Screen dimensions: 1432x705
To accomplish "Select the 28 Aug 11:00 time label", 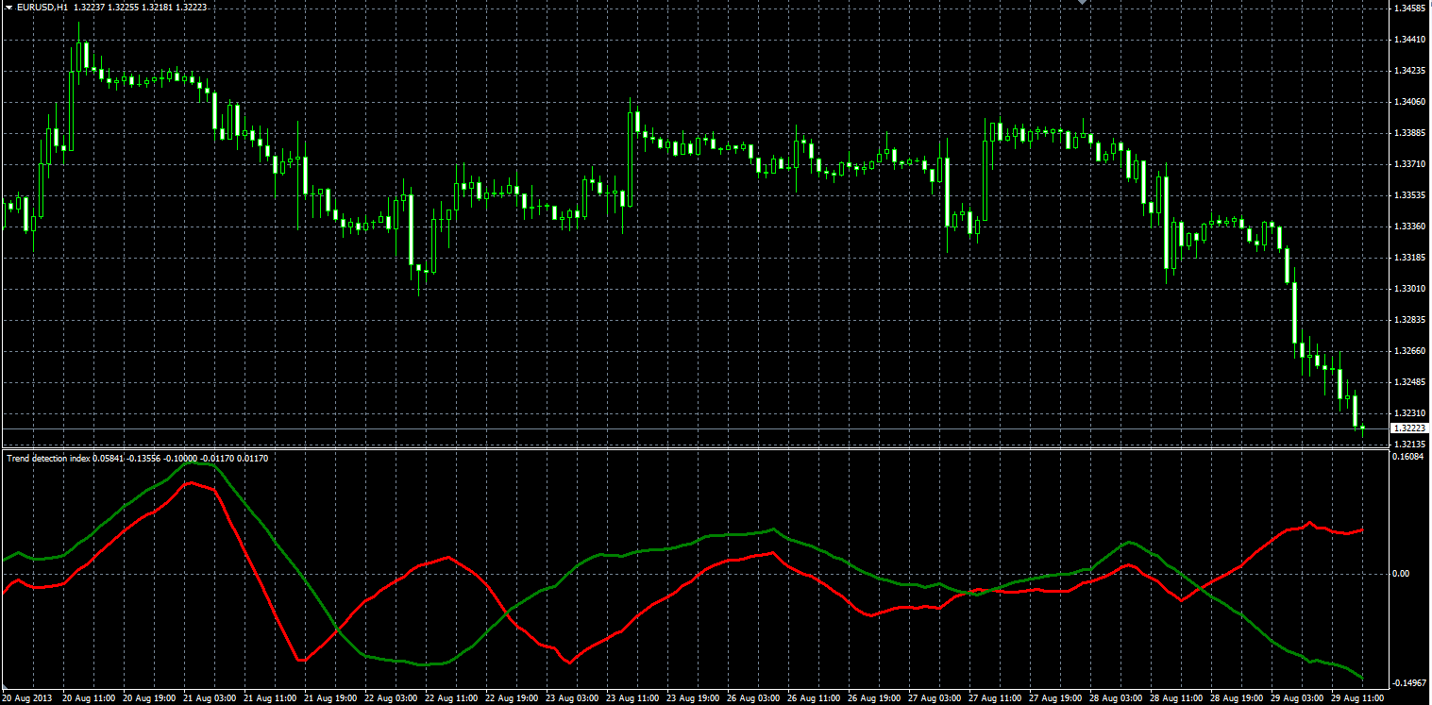I will [x=1174, y=698].
